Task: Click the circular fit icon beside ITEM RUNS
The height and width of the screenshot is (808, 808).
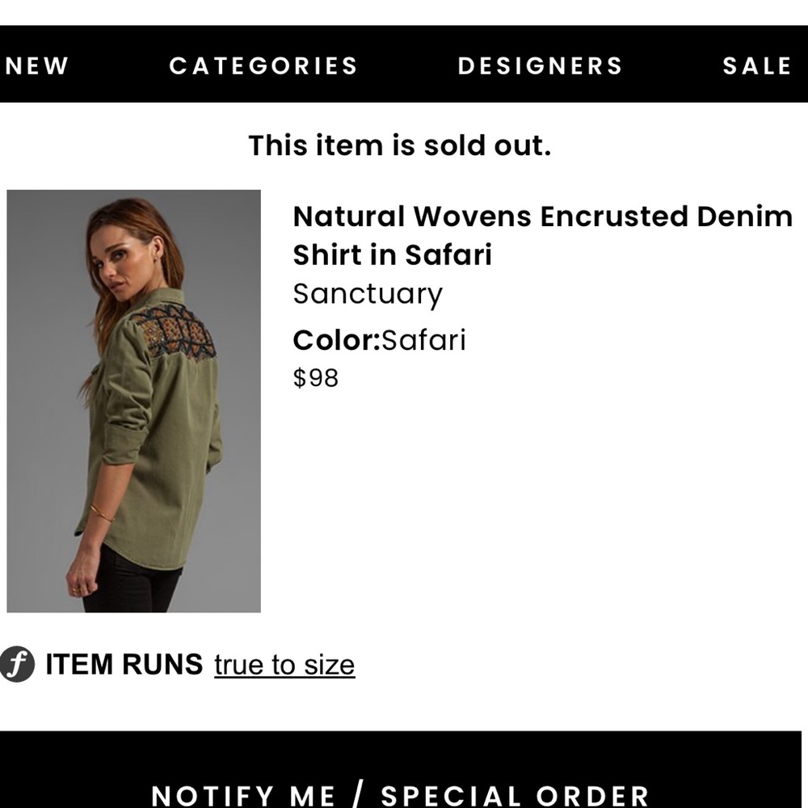Action: point(18,665)
